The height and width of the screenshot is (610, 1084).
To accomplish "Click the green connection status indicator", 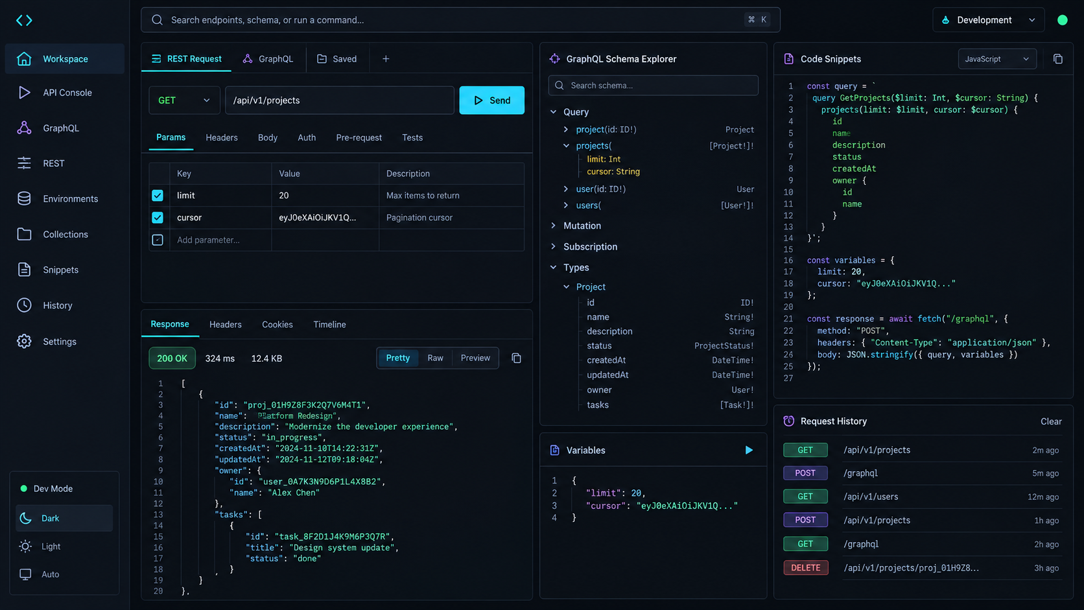I will (x=1062, y=20).
